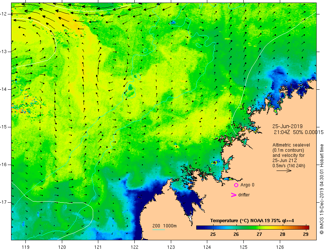Click the 'Argo 0' legend label
Viewport: 324px width, 251px height.
pos(247,185)
